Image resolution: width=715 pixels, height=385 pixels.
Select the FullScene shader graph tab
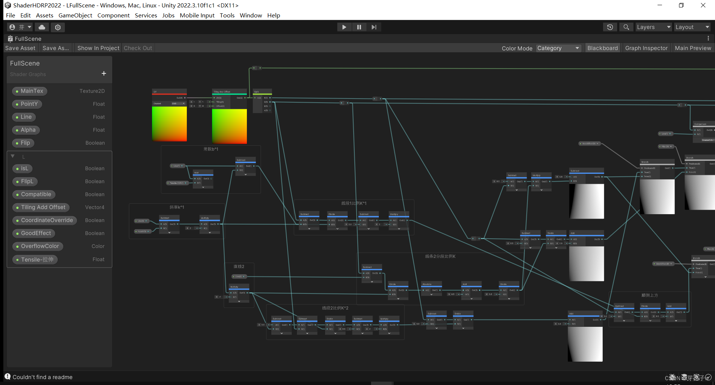[x=24, y=39]
